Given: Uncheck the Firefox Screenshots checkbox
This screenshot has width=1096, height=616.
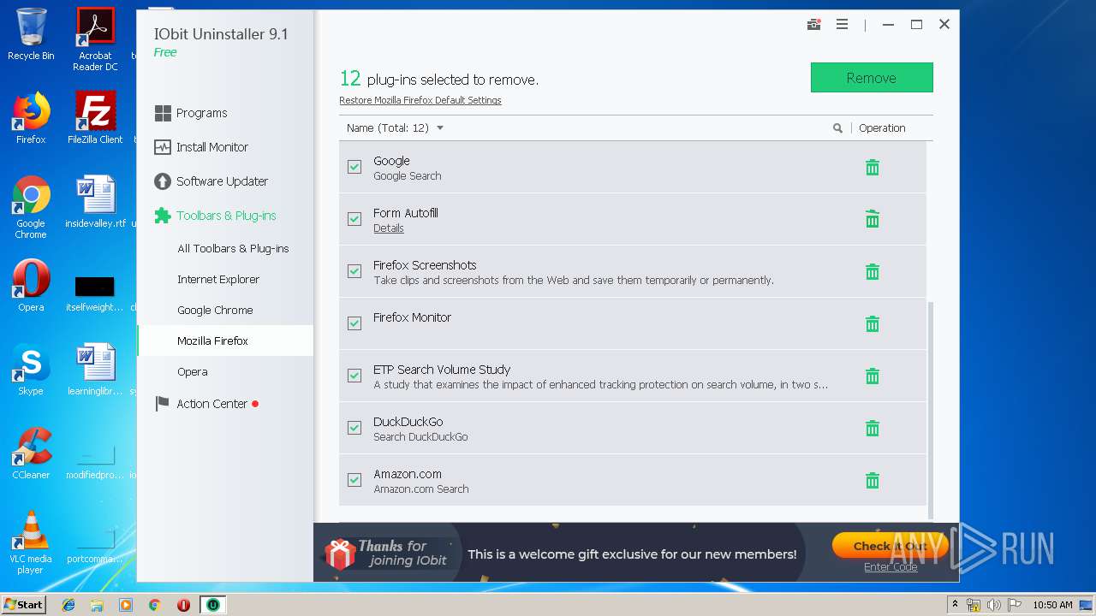Looking at the screenshot, I should click(x=354, y=271).
